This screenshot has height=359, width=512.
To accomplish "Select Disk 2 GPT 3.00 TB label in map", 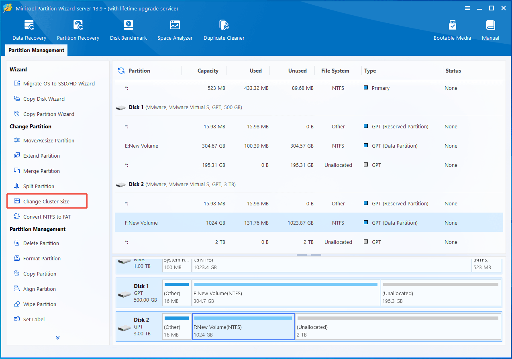I will 139,327.
